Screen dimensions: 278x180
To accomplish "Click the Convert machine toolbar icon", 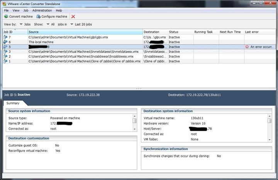I will (x=6, y=17).
